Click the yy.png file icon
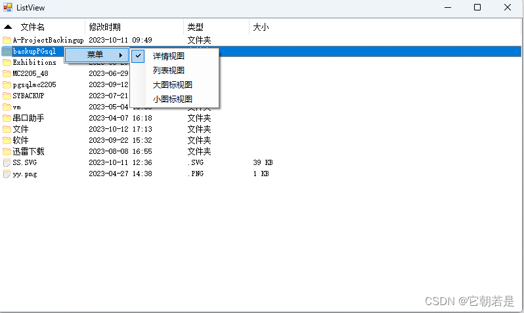This screenshot has width=524, height=313. (x=7, y=174)
